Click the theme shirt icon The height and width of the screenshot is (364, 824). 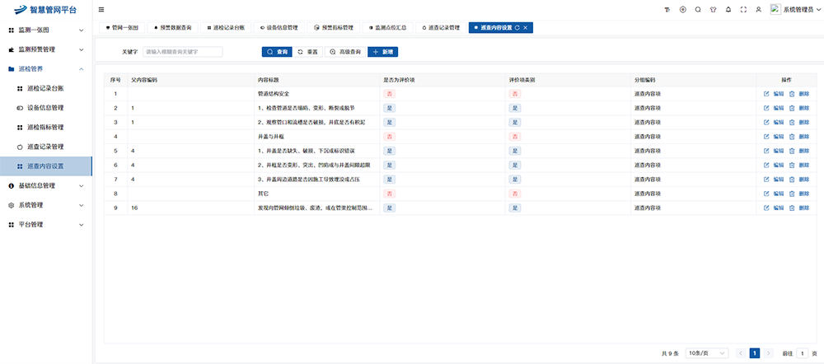pos(713,9)
